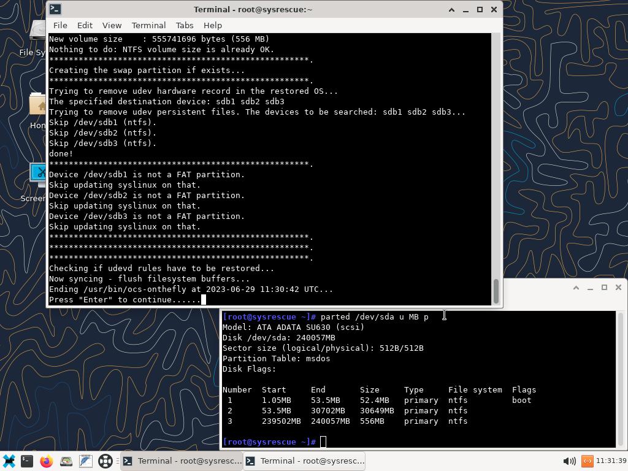Open the Tabs menu
This screenshot has height=471, width=628.
tap(185, 25)
